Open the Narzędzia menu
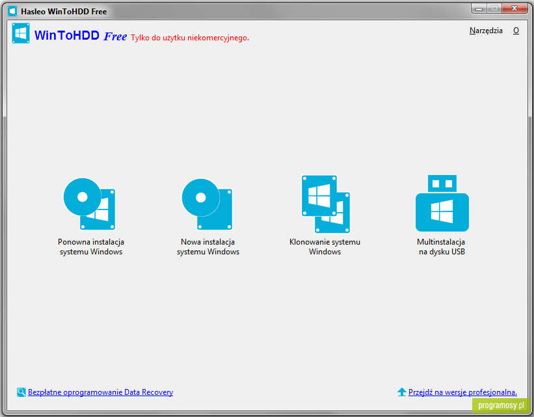 [x=486, y=31]
